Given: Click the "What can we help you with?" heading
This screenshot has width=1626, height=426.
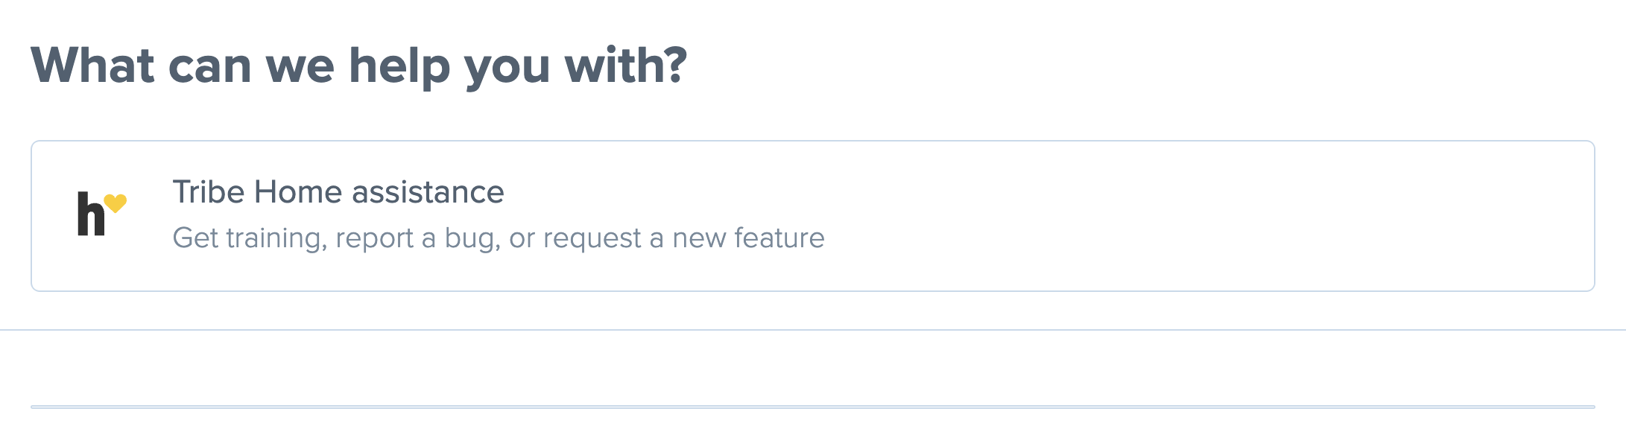Looking at the screenshot, I should tap(358, 66).
